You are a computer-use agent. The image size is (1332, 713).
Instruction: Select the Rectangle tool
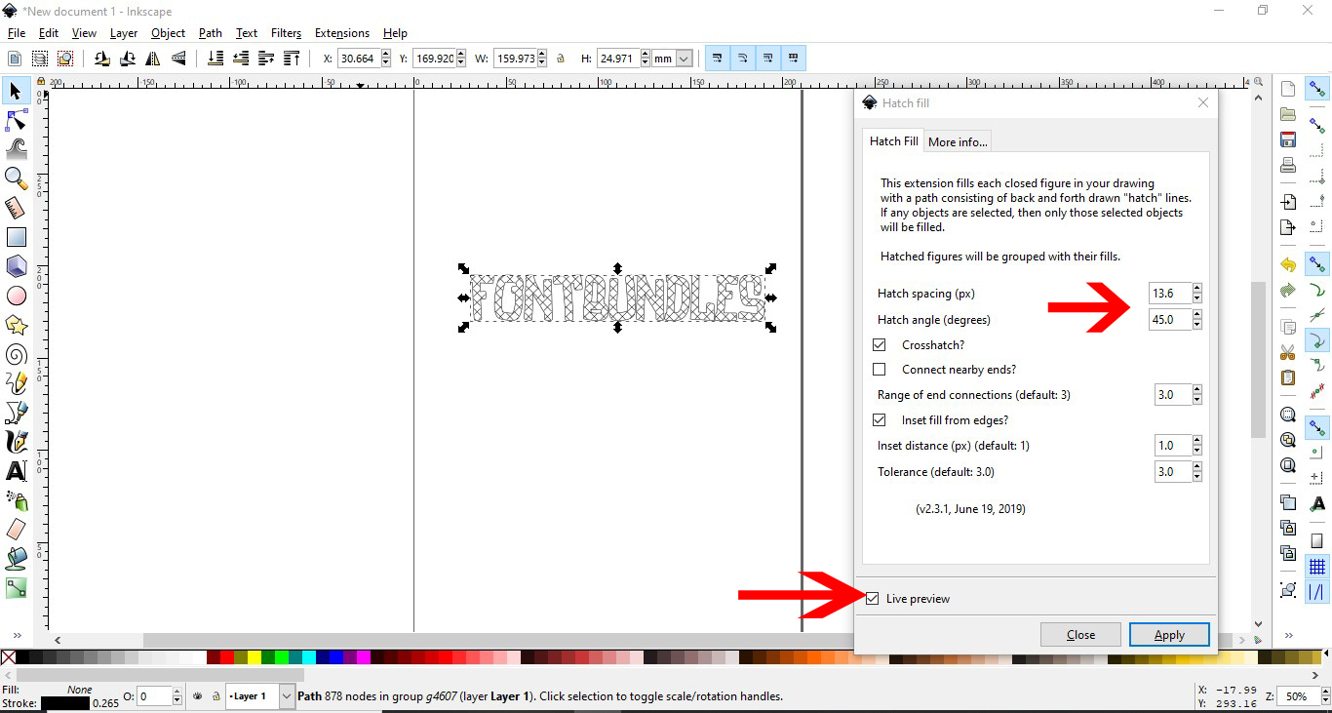(16, 237)
